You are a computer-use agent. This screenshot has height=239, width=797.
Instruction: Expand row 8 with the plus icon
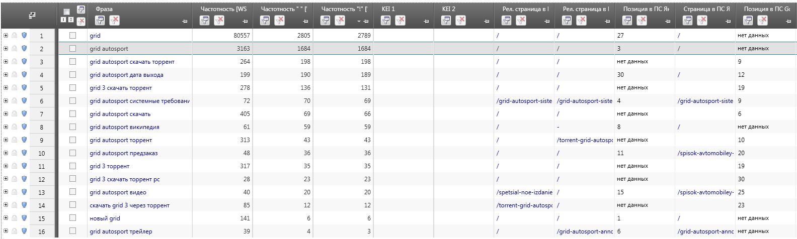point(6,127)
